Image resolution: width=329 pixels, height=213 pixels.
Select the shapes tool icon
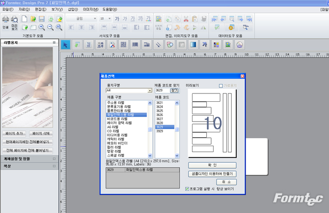coord(170,45)
